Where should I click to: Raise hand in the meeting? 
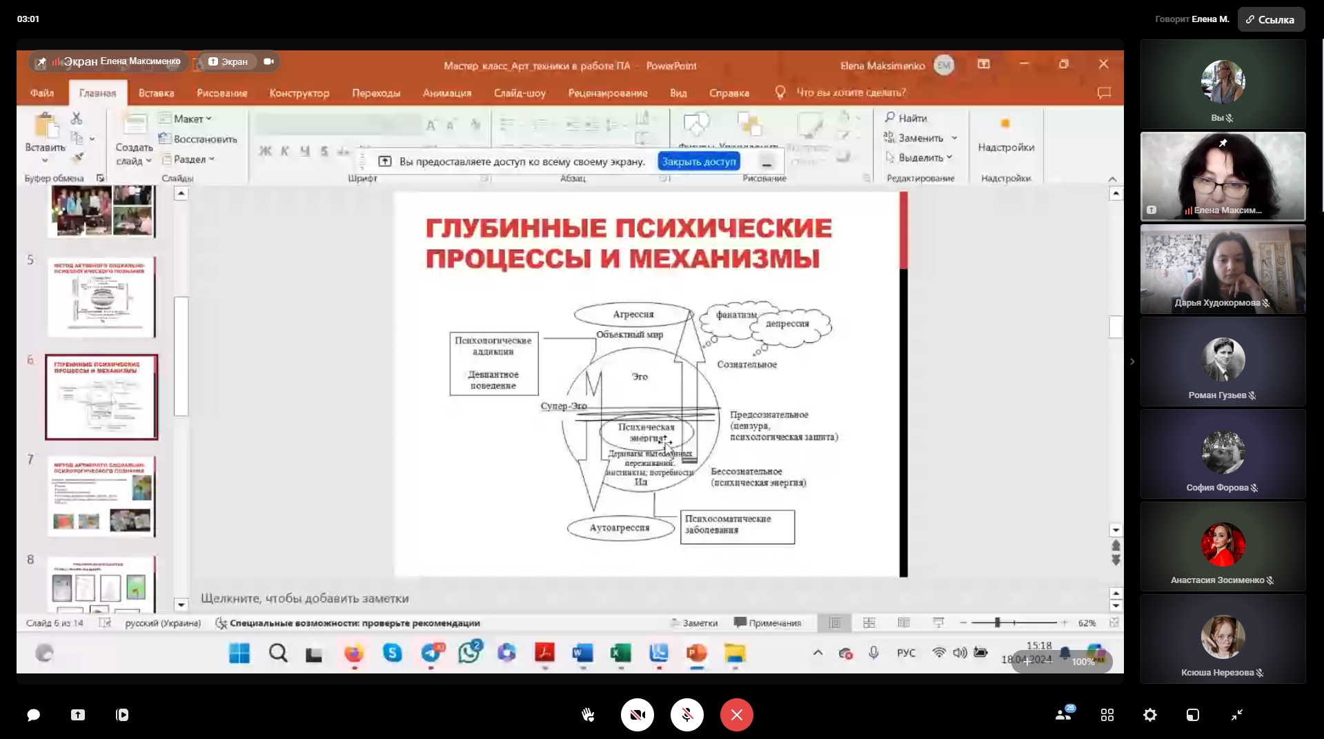[588, 715]
